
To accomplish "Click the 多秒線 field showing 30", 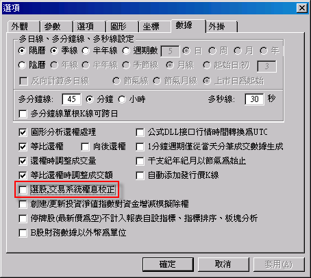I will (254, 99).
